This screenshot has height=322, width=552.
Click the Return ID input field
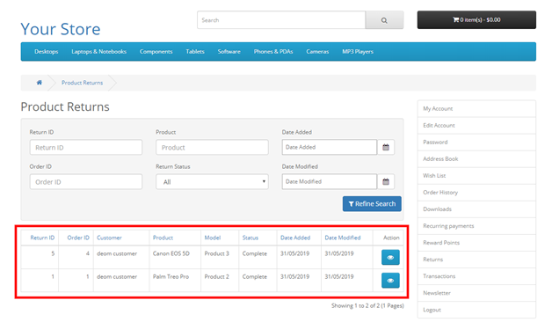point(86,147)
